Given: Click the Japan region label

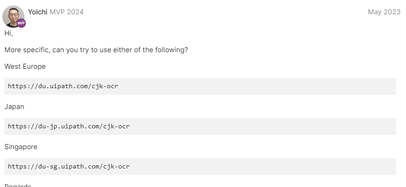Looking at the screenshot, I should [14, 107].
